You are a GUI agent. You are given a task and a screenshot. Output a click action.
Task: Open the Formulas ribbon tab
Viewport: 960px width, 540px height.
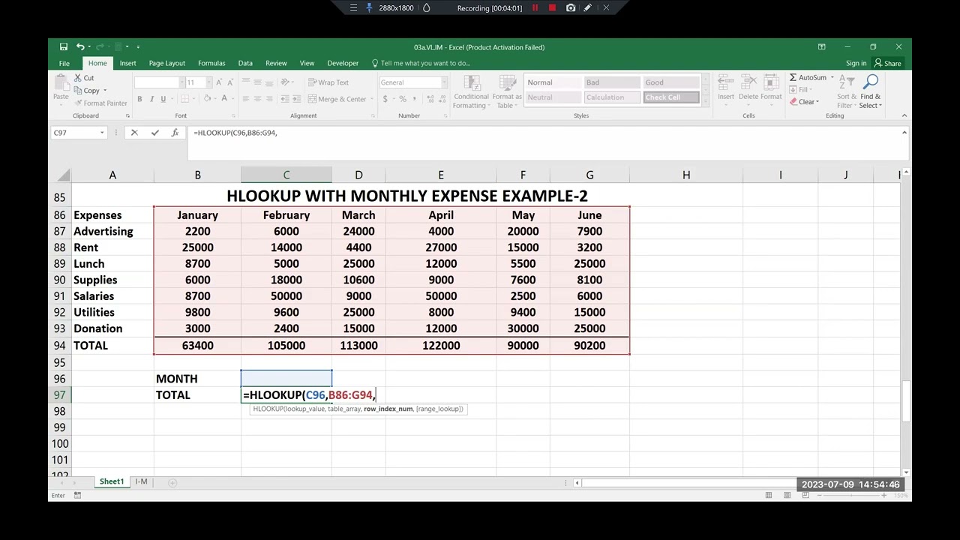pyautogui.click(x=211, y=63)
